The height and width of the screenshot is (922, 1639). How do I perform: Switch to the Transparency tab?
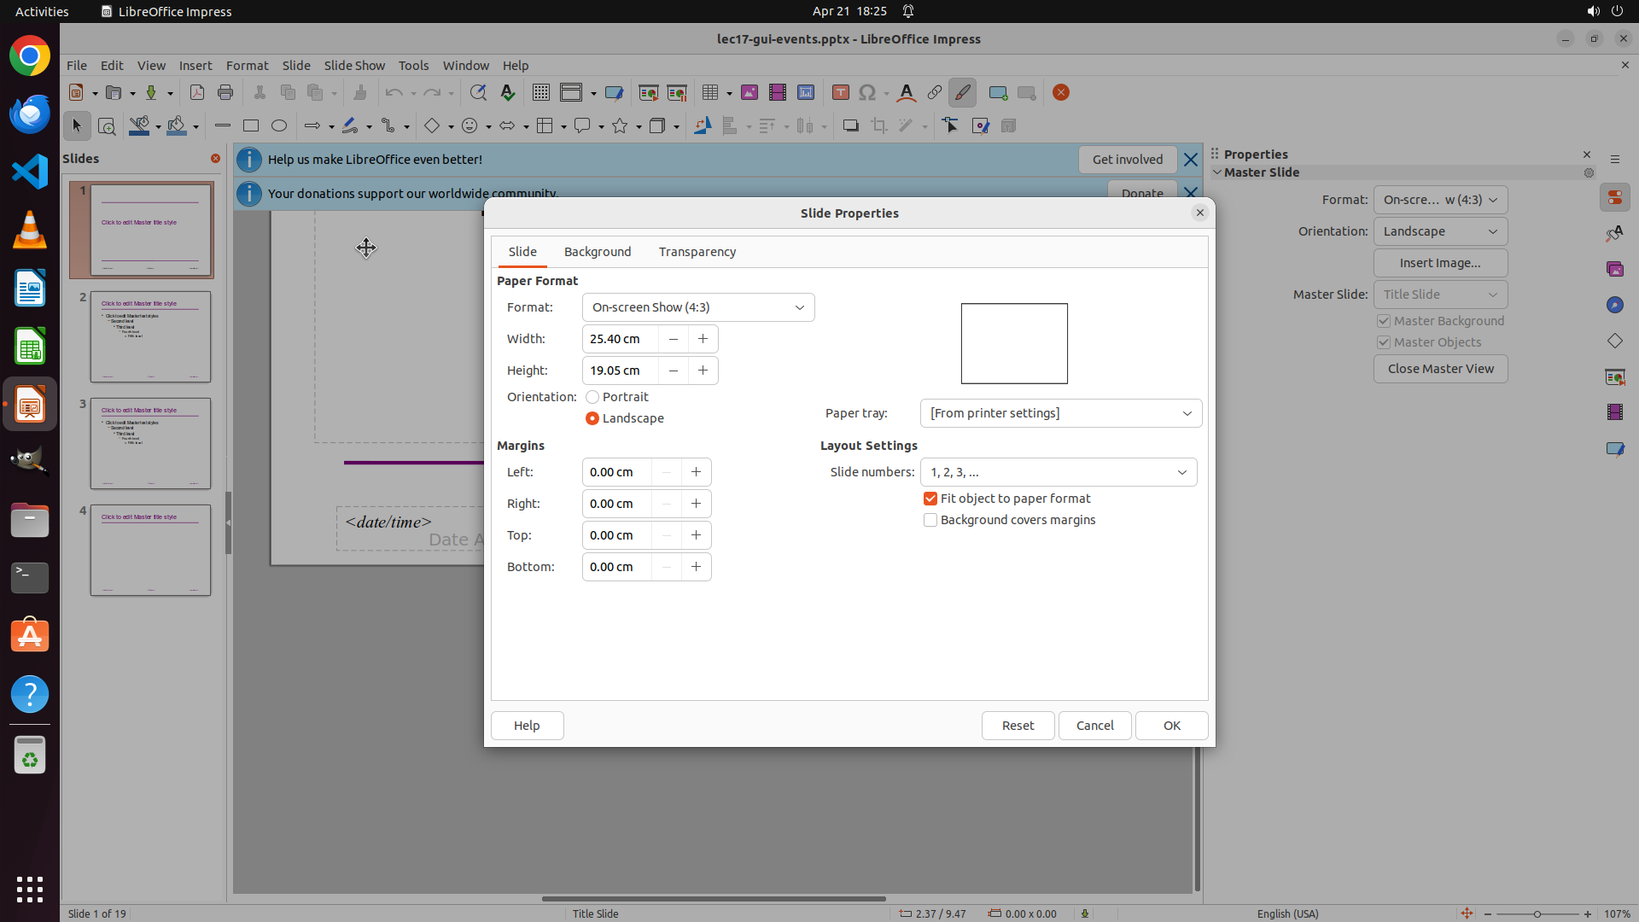(x=697, y=252)
